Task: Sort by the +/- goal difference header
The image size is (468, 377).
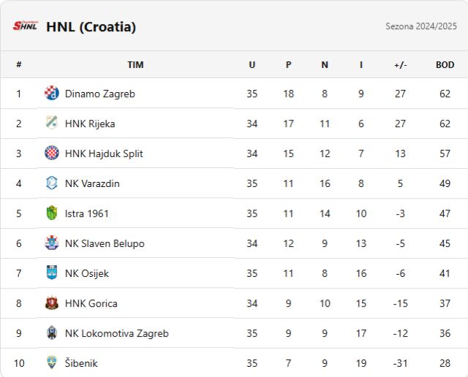Action: click(400, 64)
